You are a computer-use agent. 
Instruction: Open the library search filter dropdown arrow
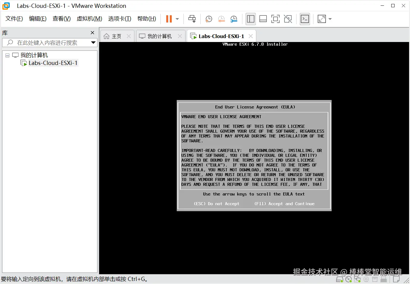(93, 43)
